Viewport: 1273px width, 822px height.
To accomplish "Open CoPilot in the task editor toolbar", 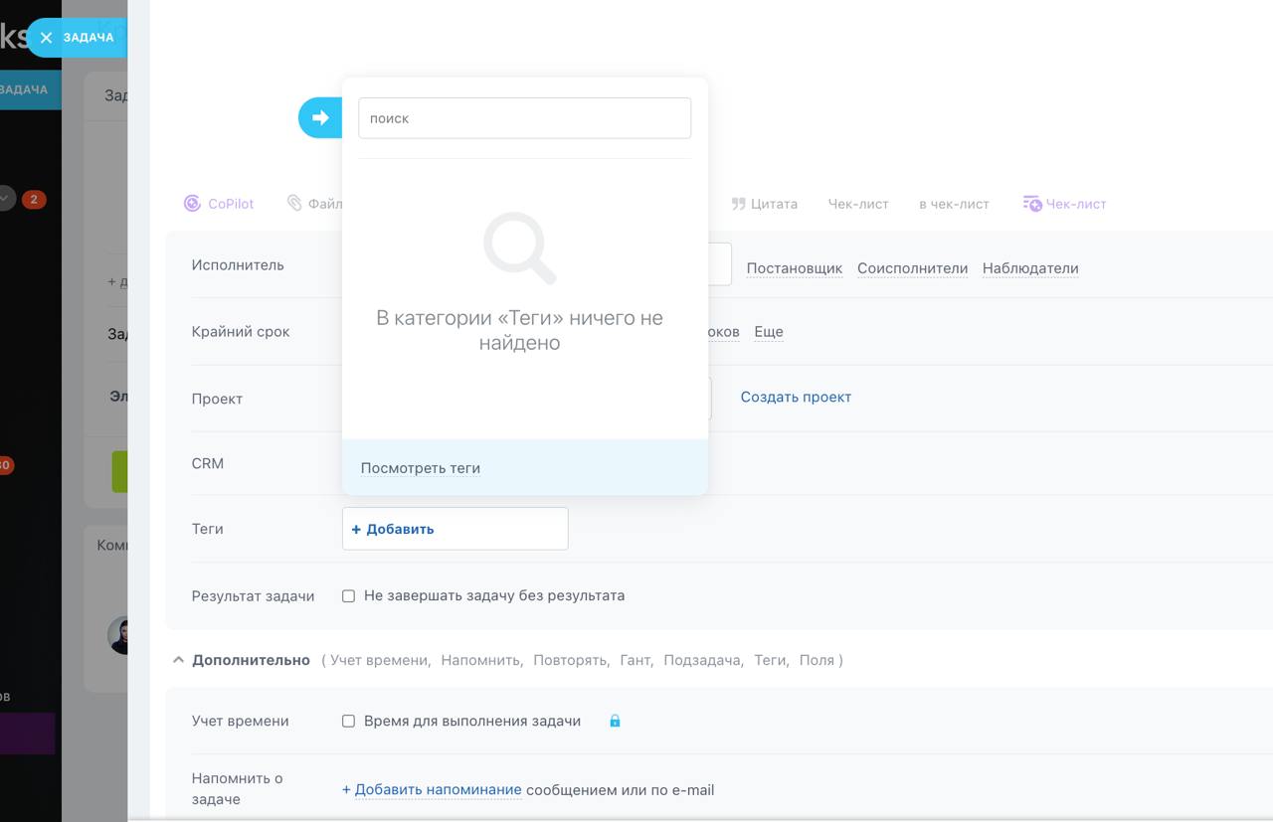I will [x=219, y=204].
